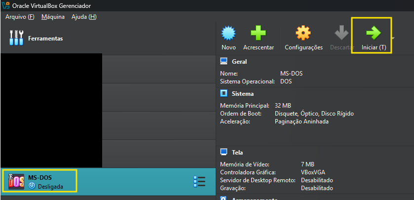Open the Tela section heading
This screenshot has width=414, height=200.
237,153
